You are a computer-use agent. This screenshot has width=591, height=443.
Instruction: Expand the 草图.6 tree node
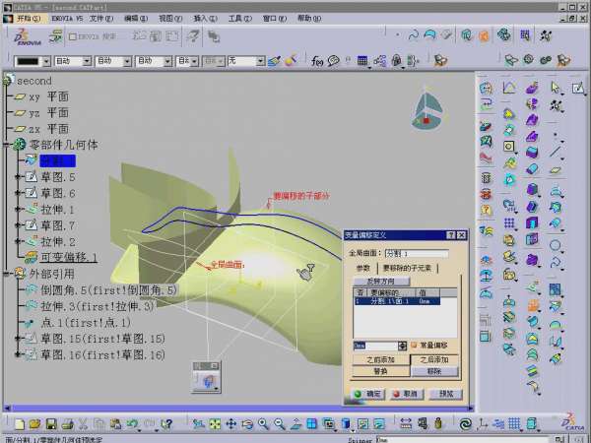point(17,193)
